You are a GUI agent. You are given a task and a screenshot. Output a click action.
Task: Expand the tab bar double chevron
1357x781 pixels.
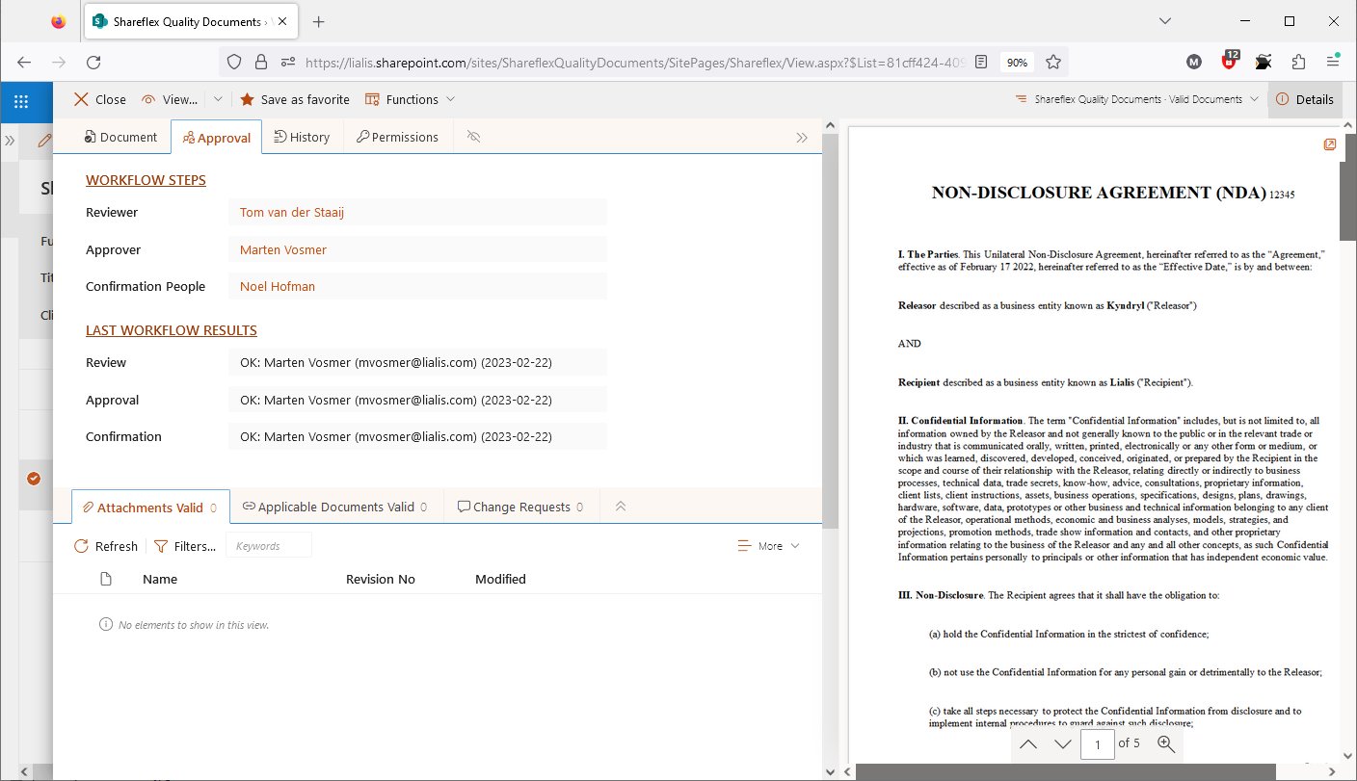click(802, 138)
